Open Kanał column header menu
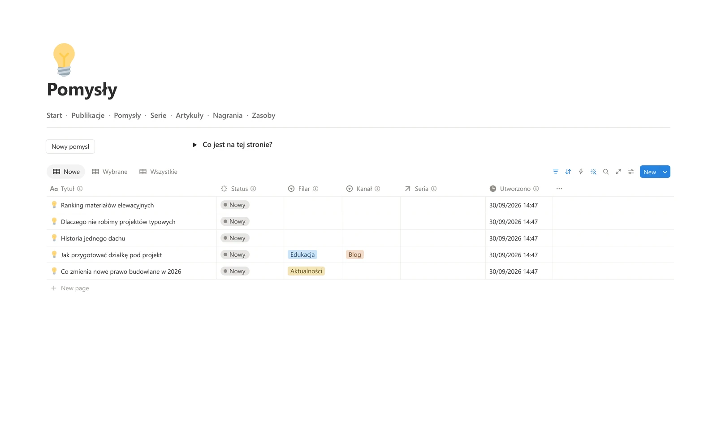The width and height of the screenshot is (717, 448). point(364,189)
